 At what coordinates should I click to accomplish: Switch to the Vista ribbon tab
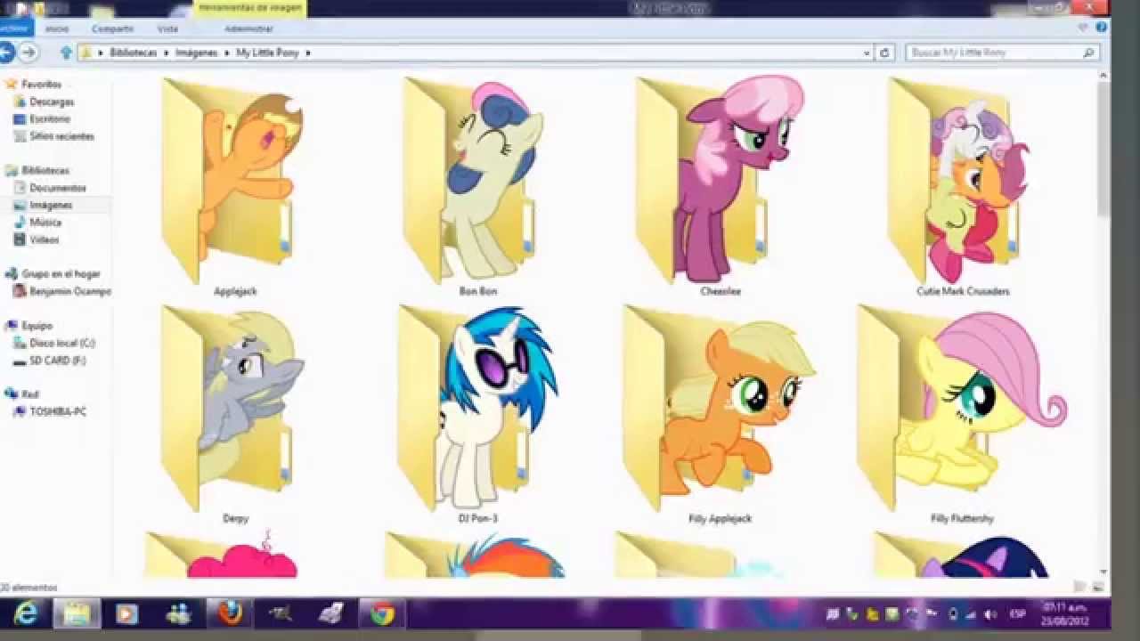pyautogui.click(x=167, y=28)
